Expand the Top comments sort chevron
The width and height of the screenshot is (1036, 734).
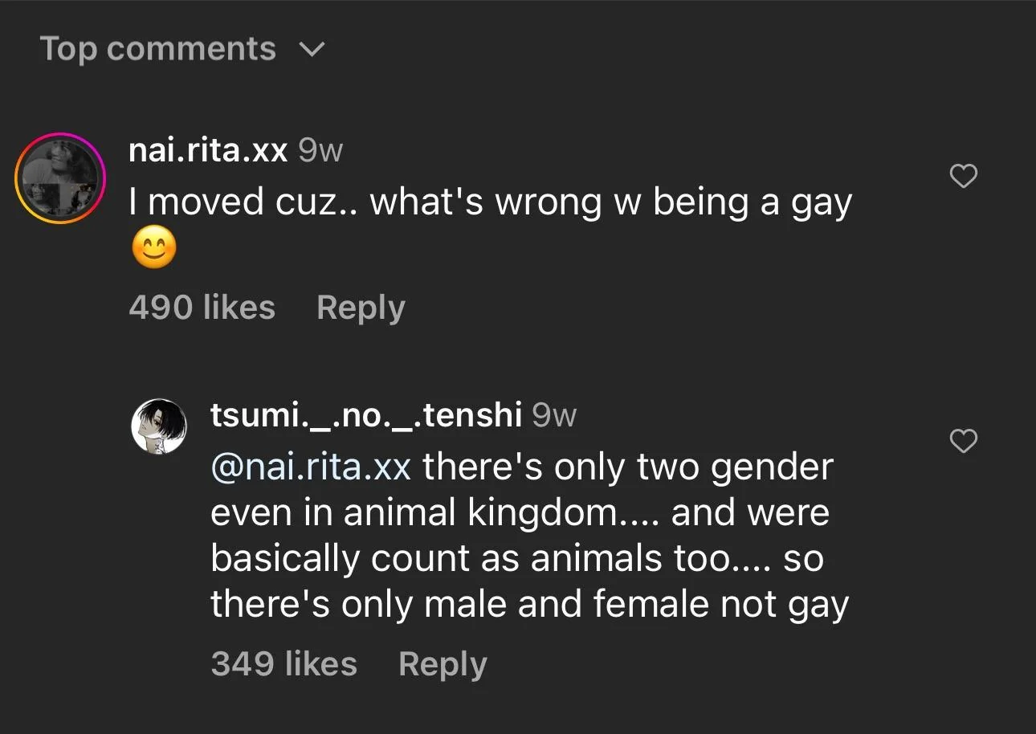312,50
